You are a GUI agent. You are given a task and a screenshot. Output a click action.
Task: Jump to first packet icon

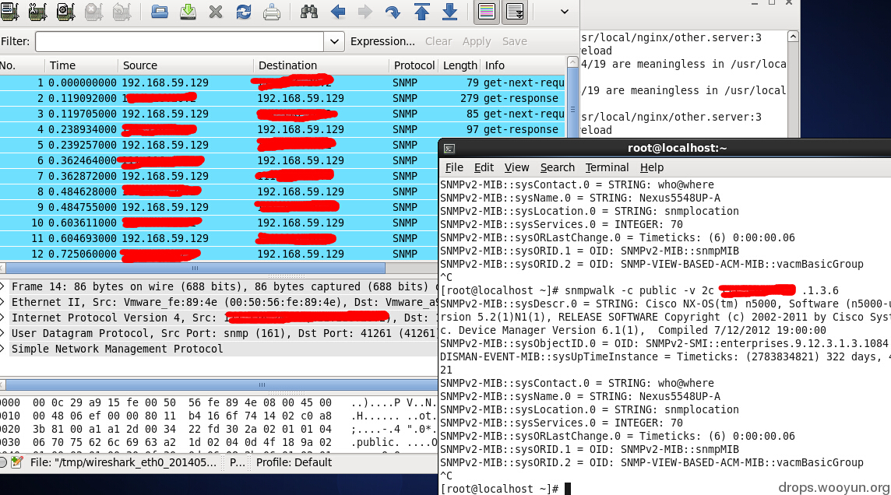[x=421, y=12]
